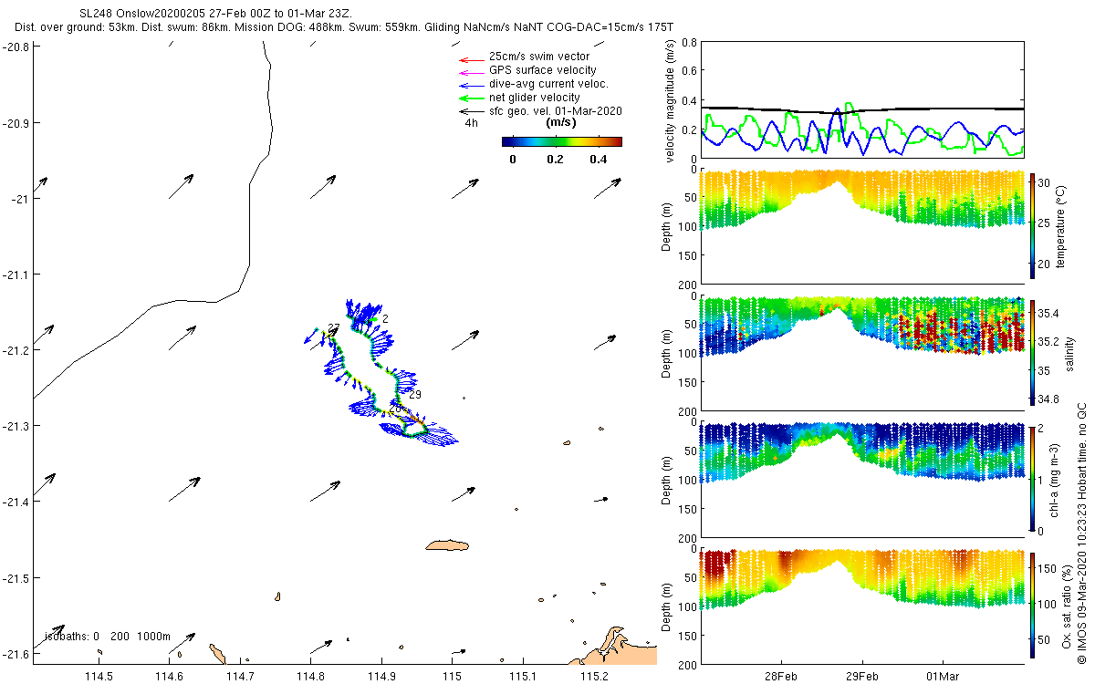Click the bold '(m/s)' colorbar unit label
The height and width of the screenshot is (684, 1095).
click(560, 122)
